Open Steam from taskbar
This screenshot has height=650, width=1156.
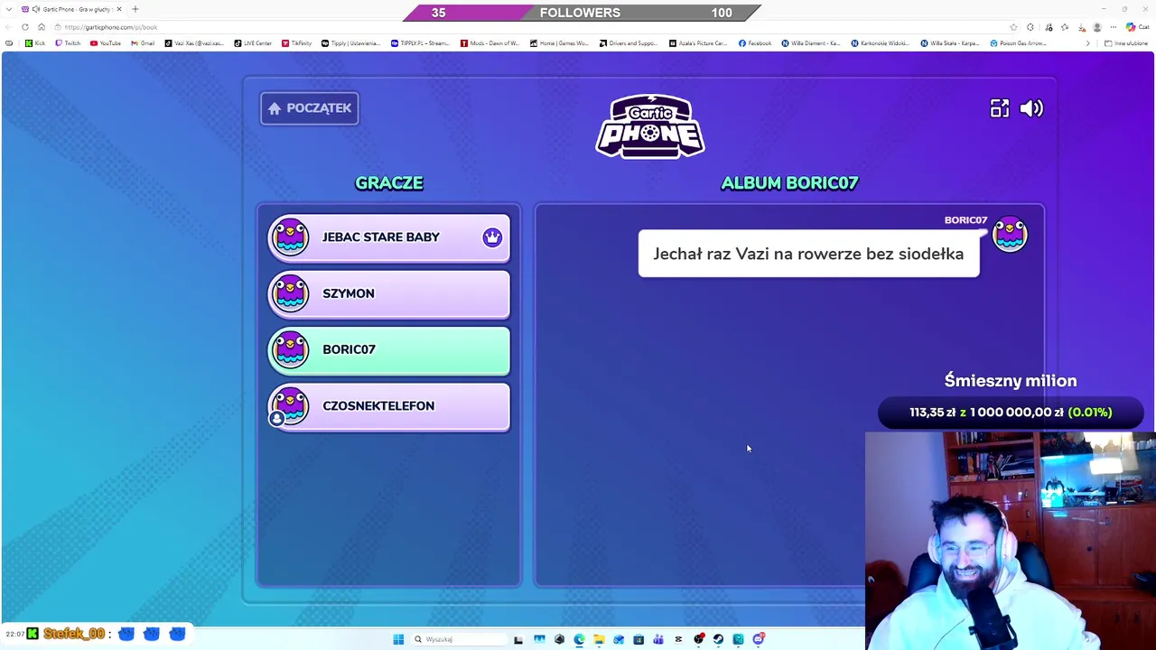pos(718,639)
